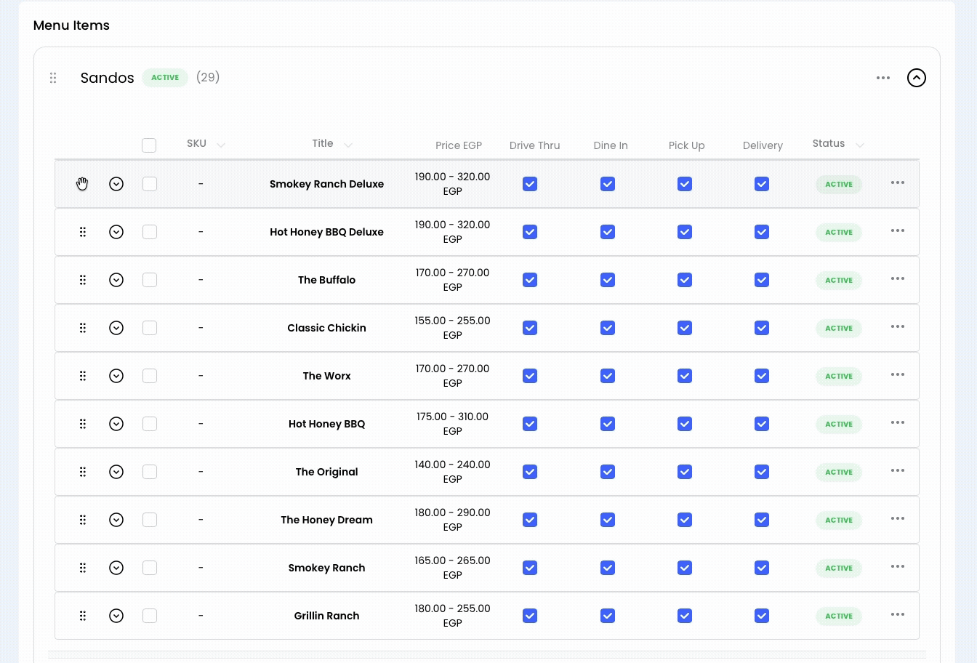Collapse the Sandos category section

click(x=917, y=78)
